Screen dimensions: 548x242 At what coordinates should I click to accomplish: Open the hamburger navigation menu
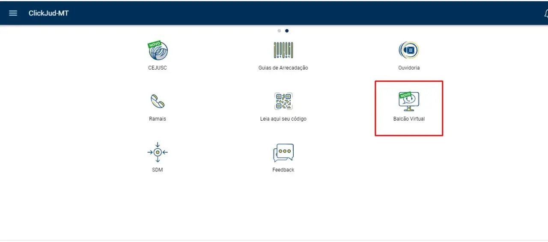click(x=13, y=13)
